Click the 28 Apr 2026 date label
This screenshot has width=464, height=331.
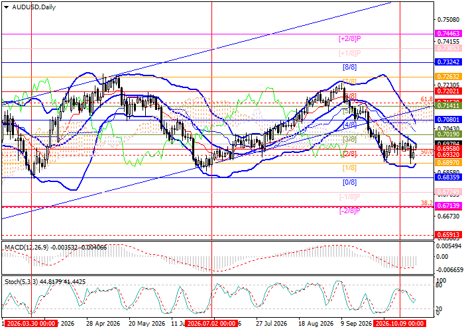[103, 324]
